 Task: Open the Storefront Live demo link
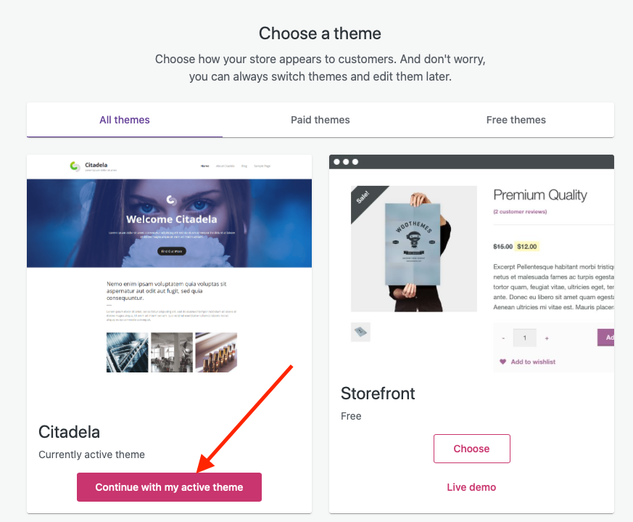point(471,487)
